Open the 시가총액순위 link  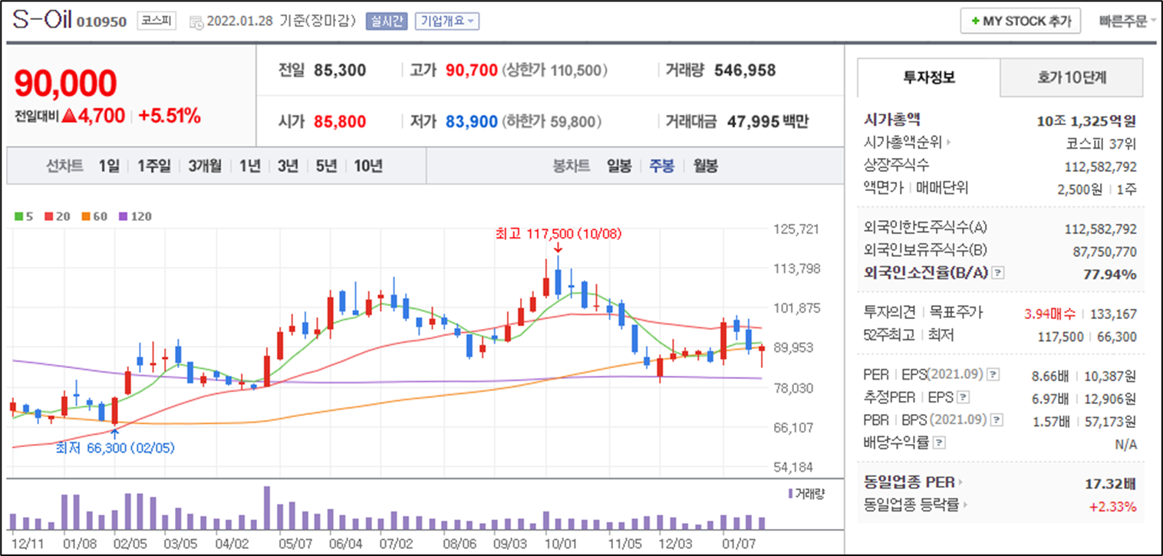[907, 143]
